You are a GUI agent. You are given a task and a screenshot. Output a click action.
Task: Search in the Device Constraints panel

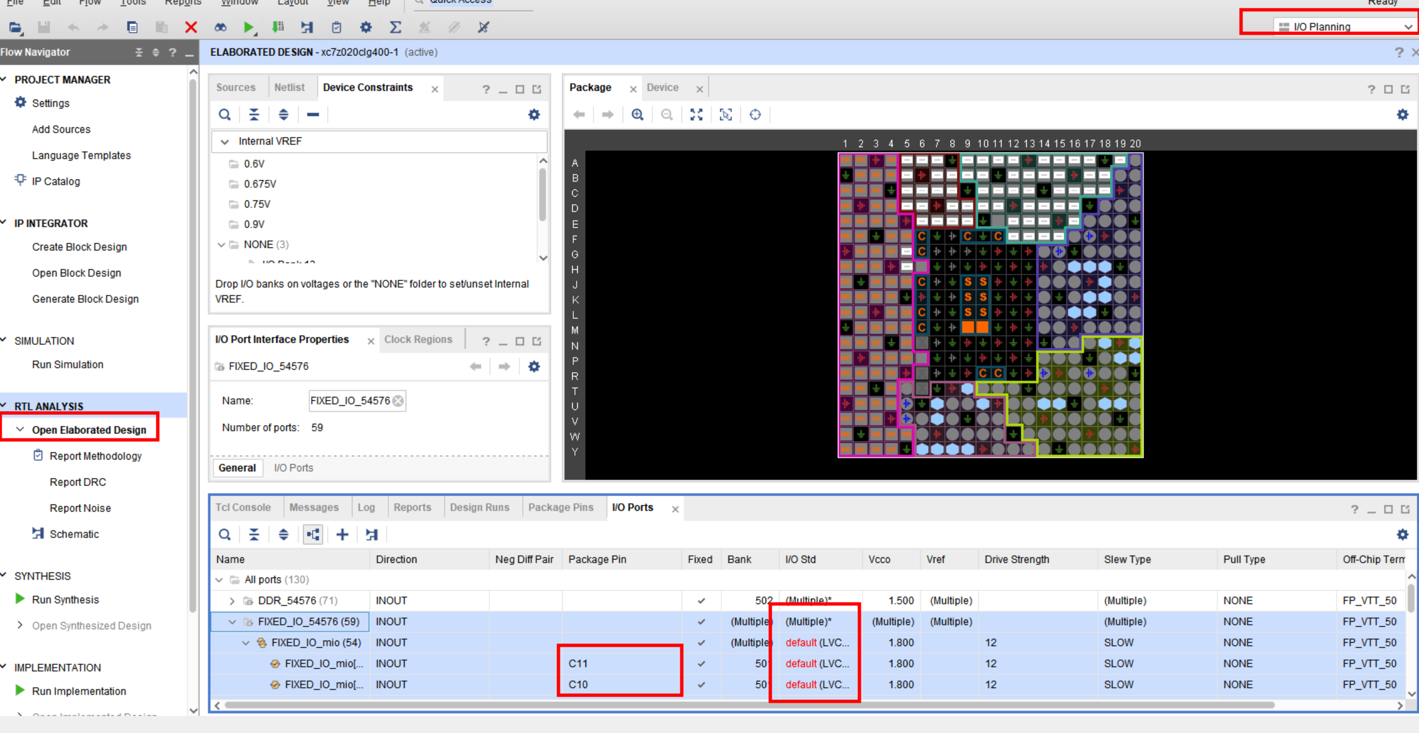225,115
